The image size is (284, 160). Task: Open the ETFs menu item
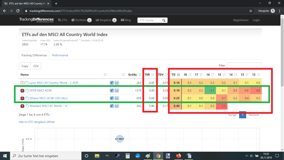coord(63,20)
